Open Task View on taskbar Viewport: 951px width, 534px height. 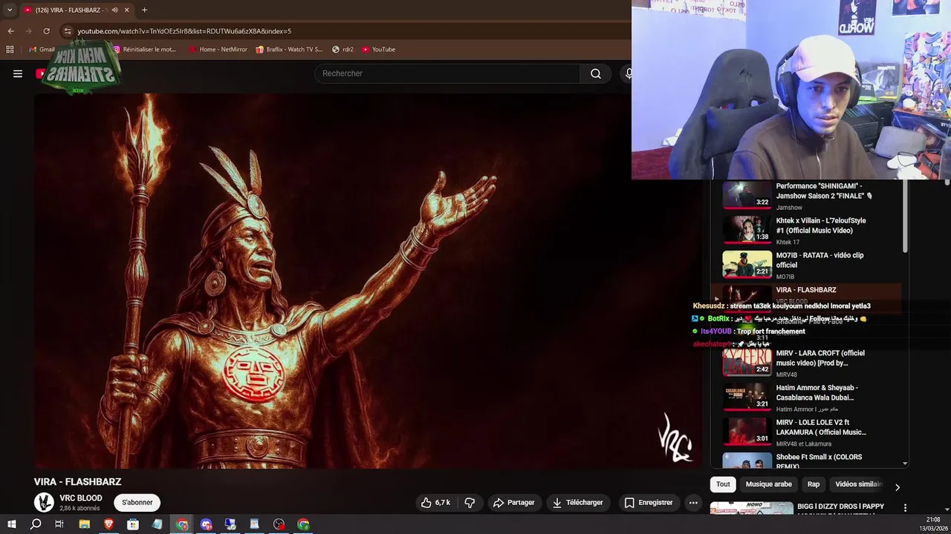click(59, 524)
